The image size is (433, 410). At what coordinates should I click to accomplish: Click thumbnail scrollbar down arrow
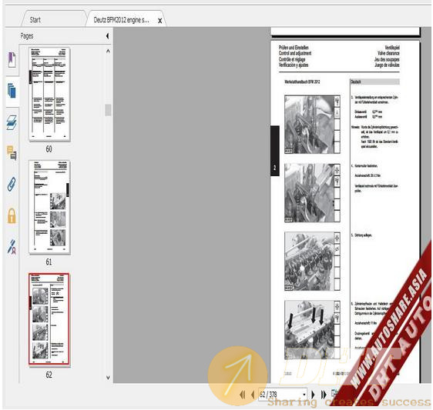tap(108, 378)
